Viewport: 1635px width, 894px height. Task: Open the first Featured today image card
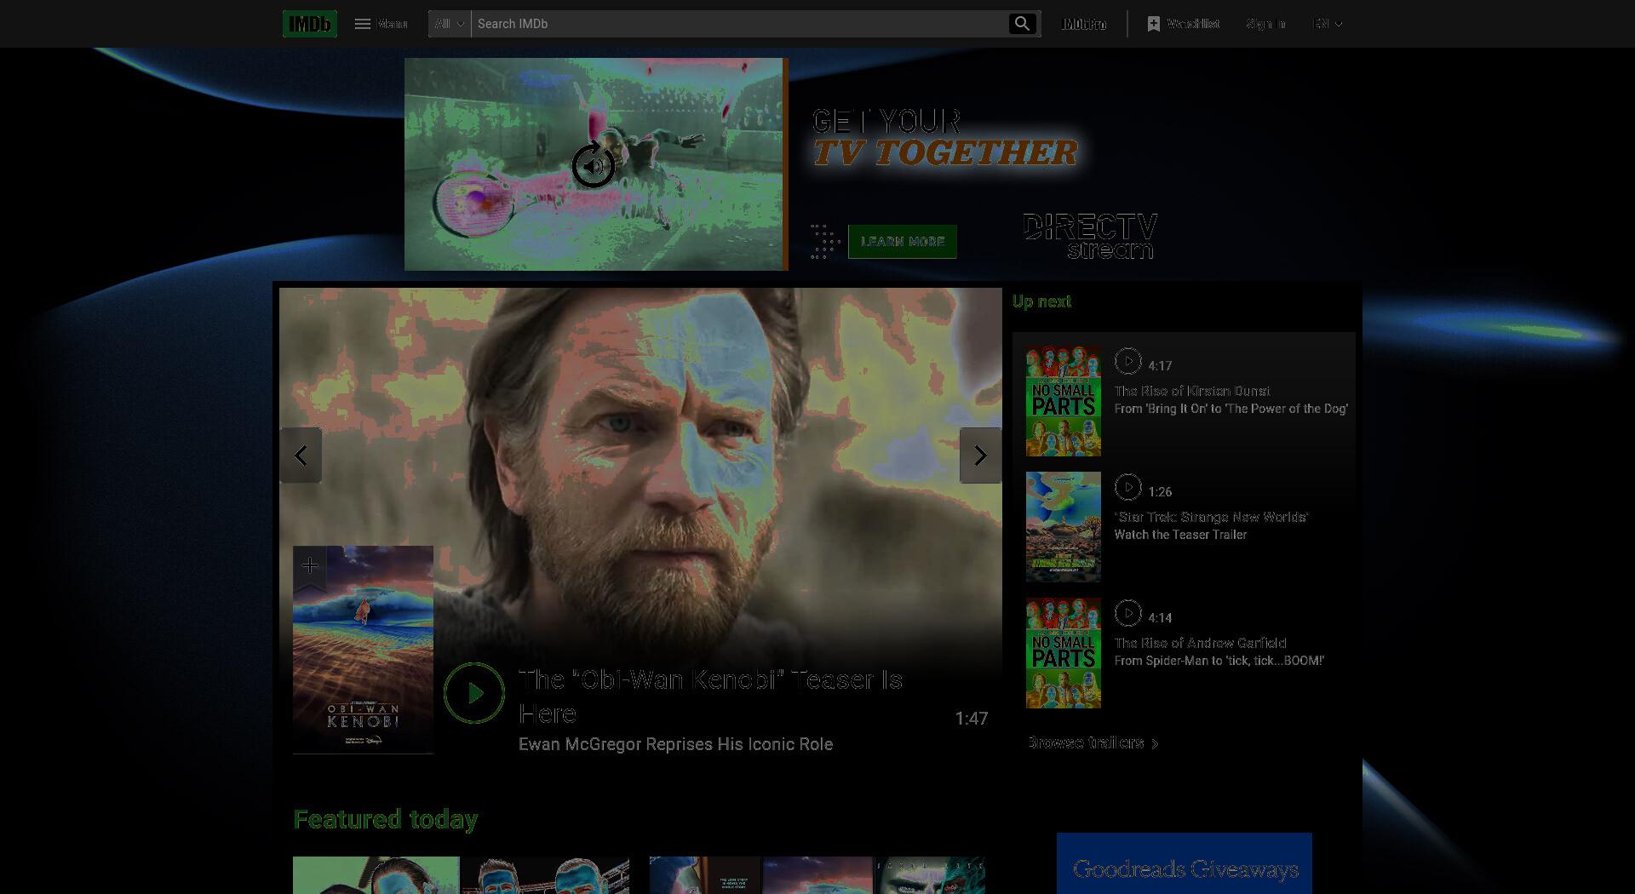461,875
